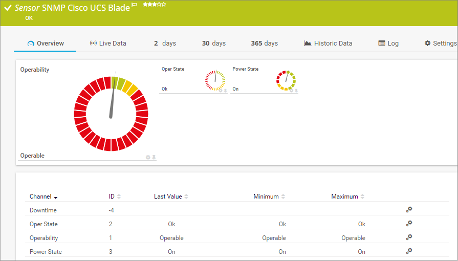Open the Historic Data tab
This screenshot has width=458, height=261.
click(328, 43)
